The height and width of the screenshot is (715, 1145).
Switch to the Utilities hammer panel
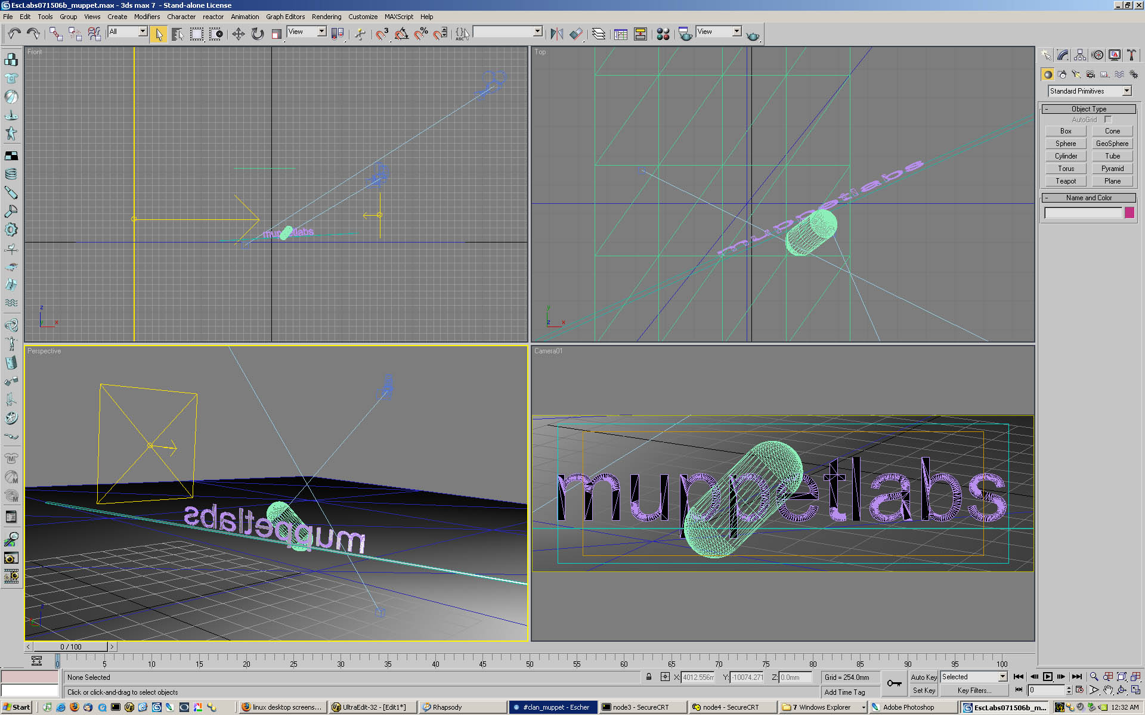point(1131,55)
